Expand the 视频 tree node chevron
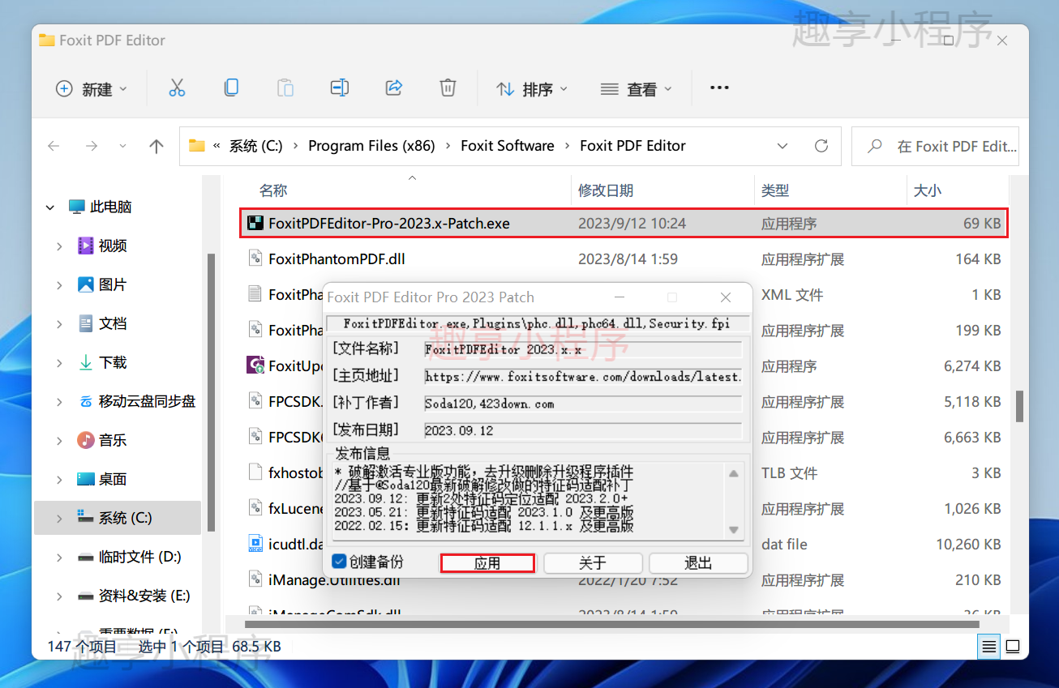The image size is (1059, 688). click(59, 246)
